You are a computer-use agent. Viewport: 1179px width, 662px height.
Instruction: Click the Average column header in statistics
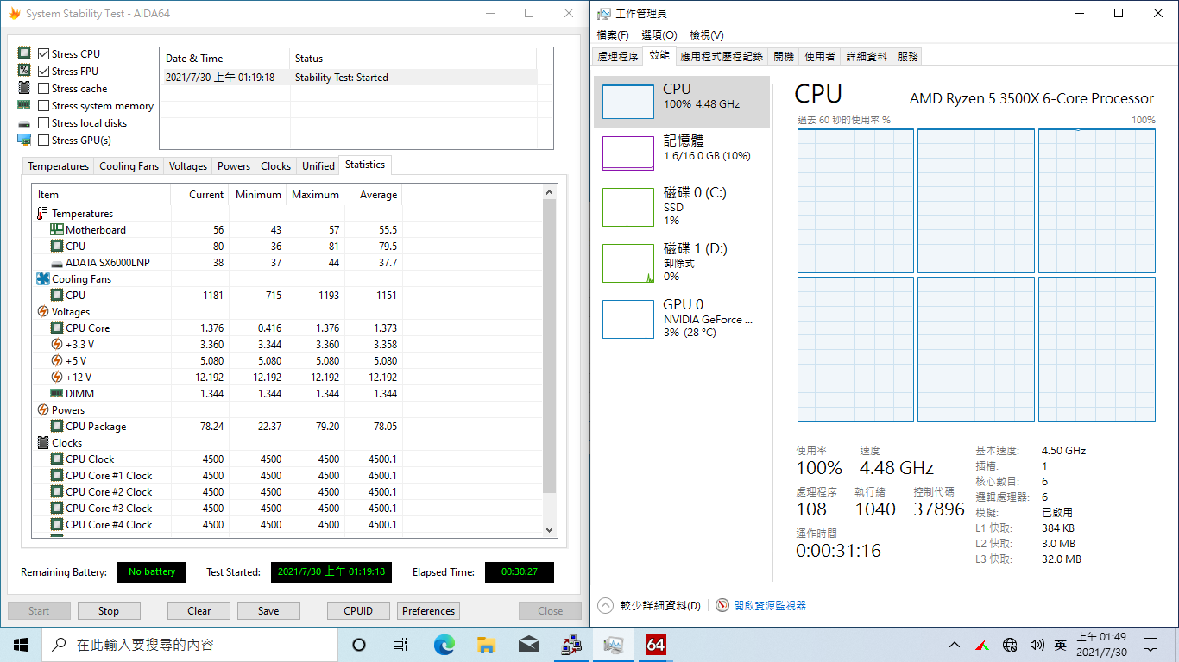[374, 195]
